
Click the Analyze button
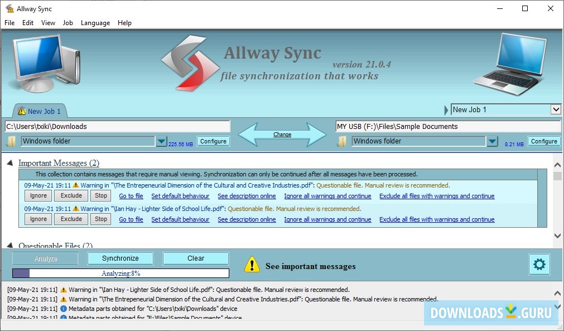click(45, 258)
